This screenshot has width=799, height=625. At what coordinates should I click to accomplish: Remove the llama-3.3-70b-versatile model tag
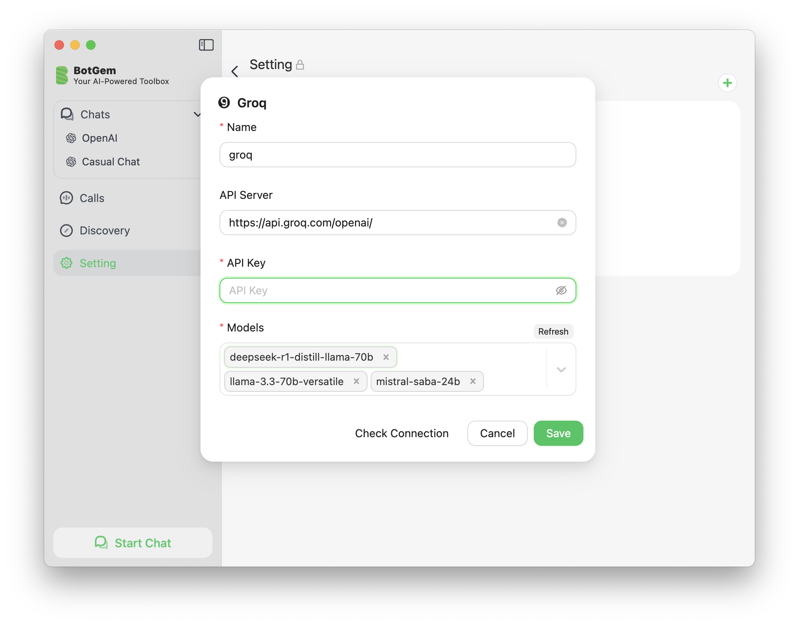(x=356, y=381)
